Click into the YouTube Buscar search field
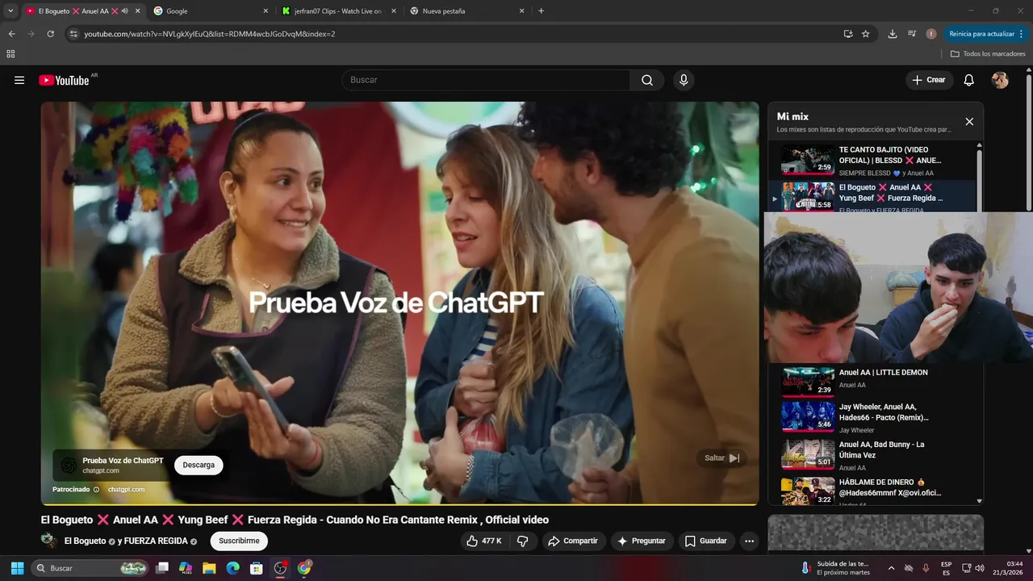The image size is (1033, 581). pos(487,80)
